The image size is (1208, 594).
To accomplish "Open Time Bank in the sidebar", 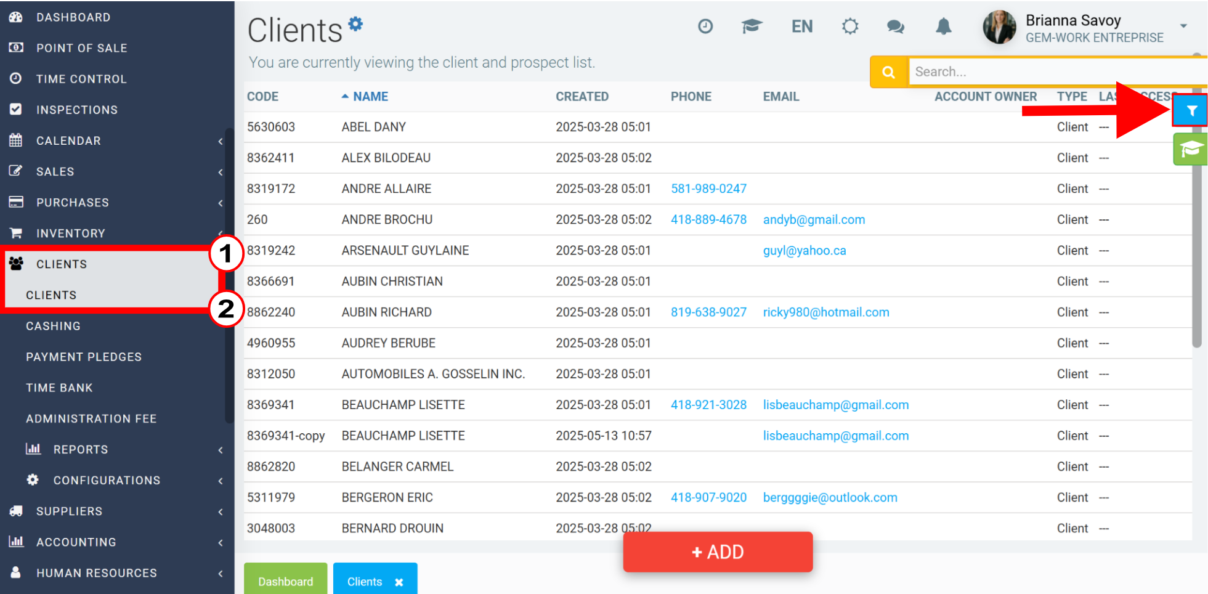I will 59,388.
